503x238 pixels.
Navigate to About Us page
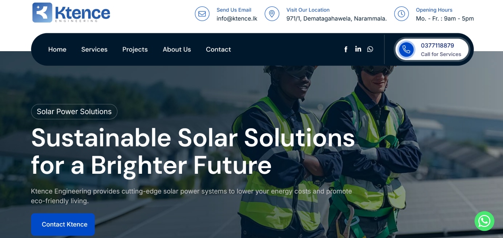177,50
